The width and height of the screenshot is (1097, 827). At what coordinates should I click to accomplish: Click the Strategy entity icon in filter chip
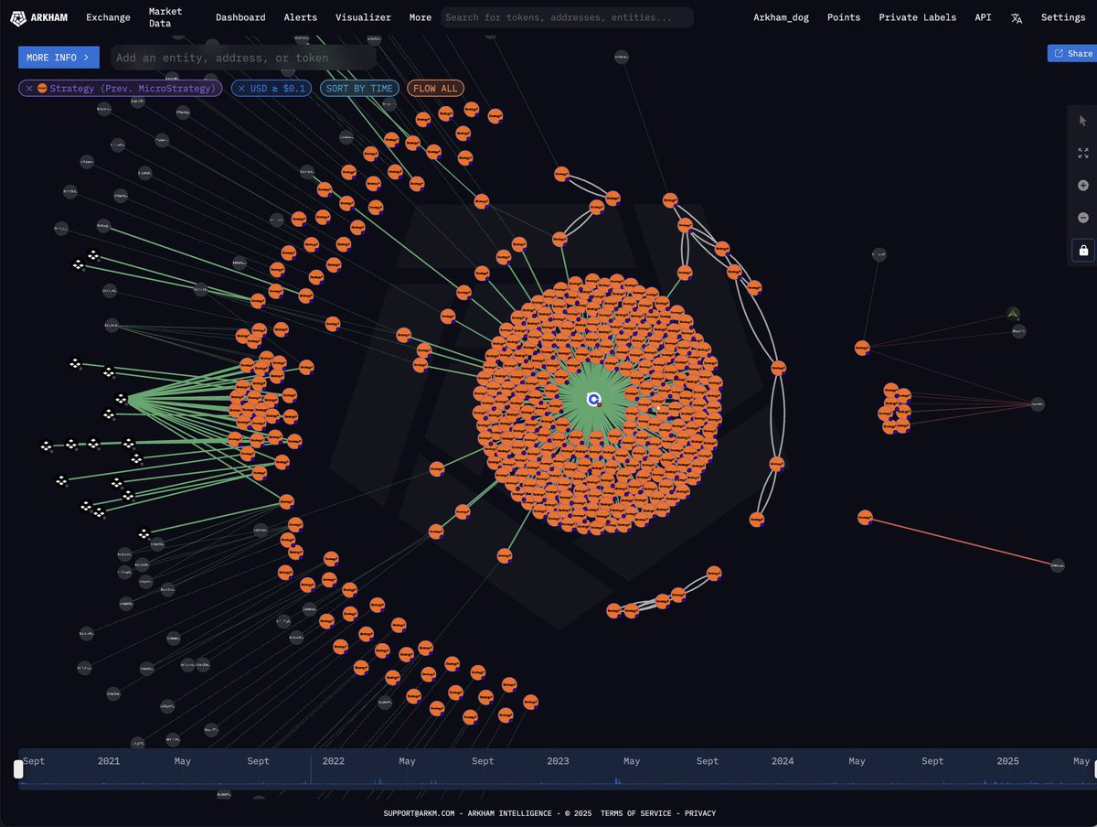click(40, 88)
